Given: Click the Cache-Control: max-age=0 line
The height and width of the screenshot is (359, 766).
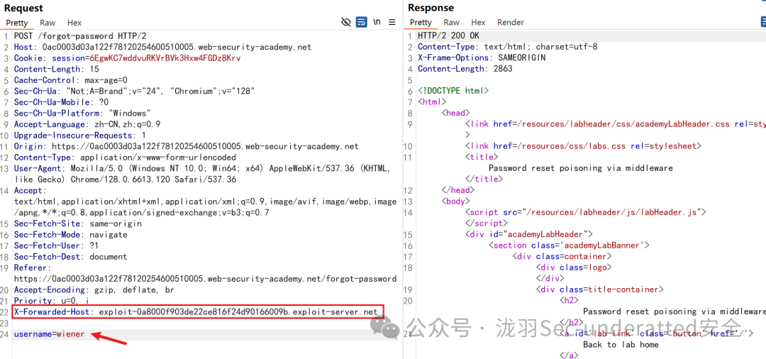Looking at the screenshot, I should tap(71, 80).
